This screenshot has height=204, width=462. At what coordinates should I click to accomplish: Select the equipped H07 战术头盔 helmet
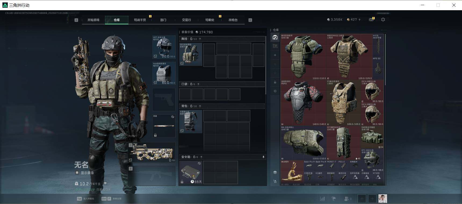164,47
